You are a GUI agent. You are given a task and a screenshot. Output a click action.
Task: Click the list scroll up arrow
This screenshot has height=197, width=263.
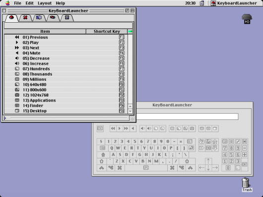click(130, 106)
